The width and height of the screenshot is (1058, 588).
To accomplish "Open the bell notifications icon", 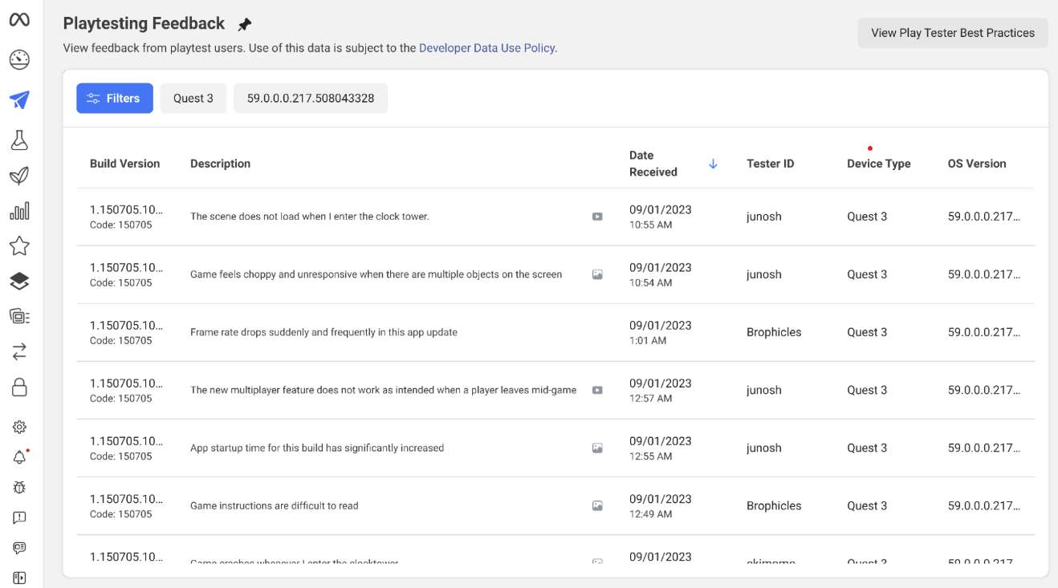I will [x=19, y=457].
